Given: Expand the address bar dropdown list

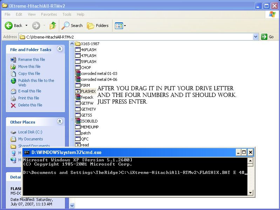Looking at the screenshot, I should tap(256, 37).
